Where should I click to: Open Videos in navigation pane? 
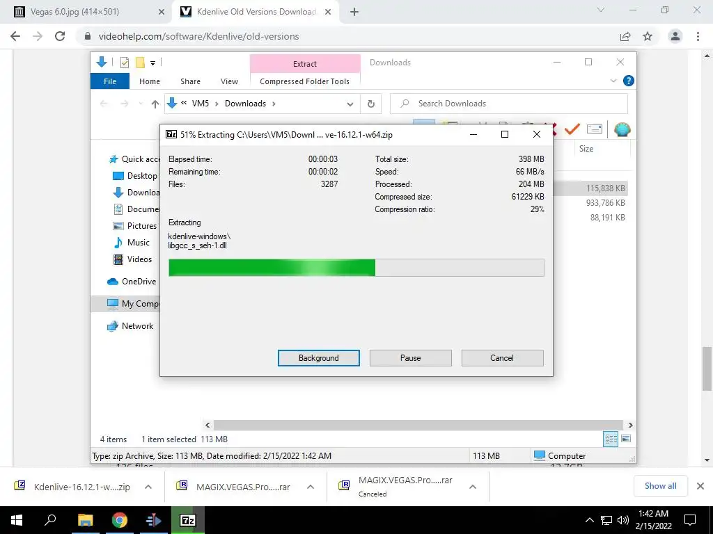[x=132, y=259]
